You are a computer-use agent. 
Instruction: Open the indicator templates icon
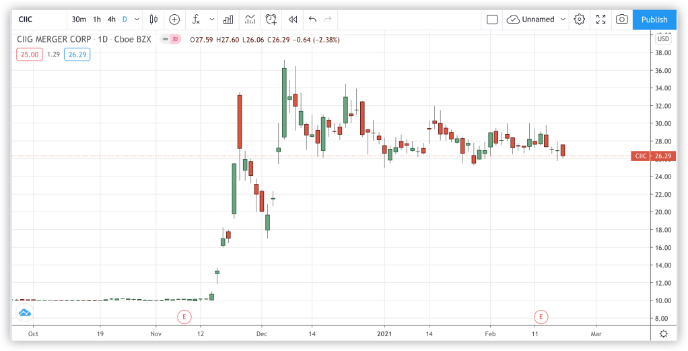[x=250, y=20]
